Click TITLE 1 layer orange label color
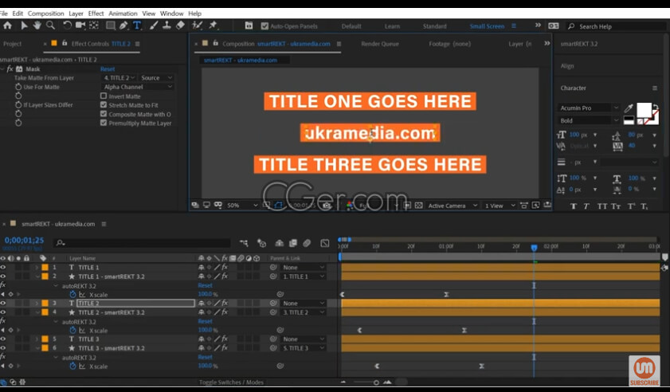670x392 pixels. 45,267
